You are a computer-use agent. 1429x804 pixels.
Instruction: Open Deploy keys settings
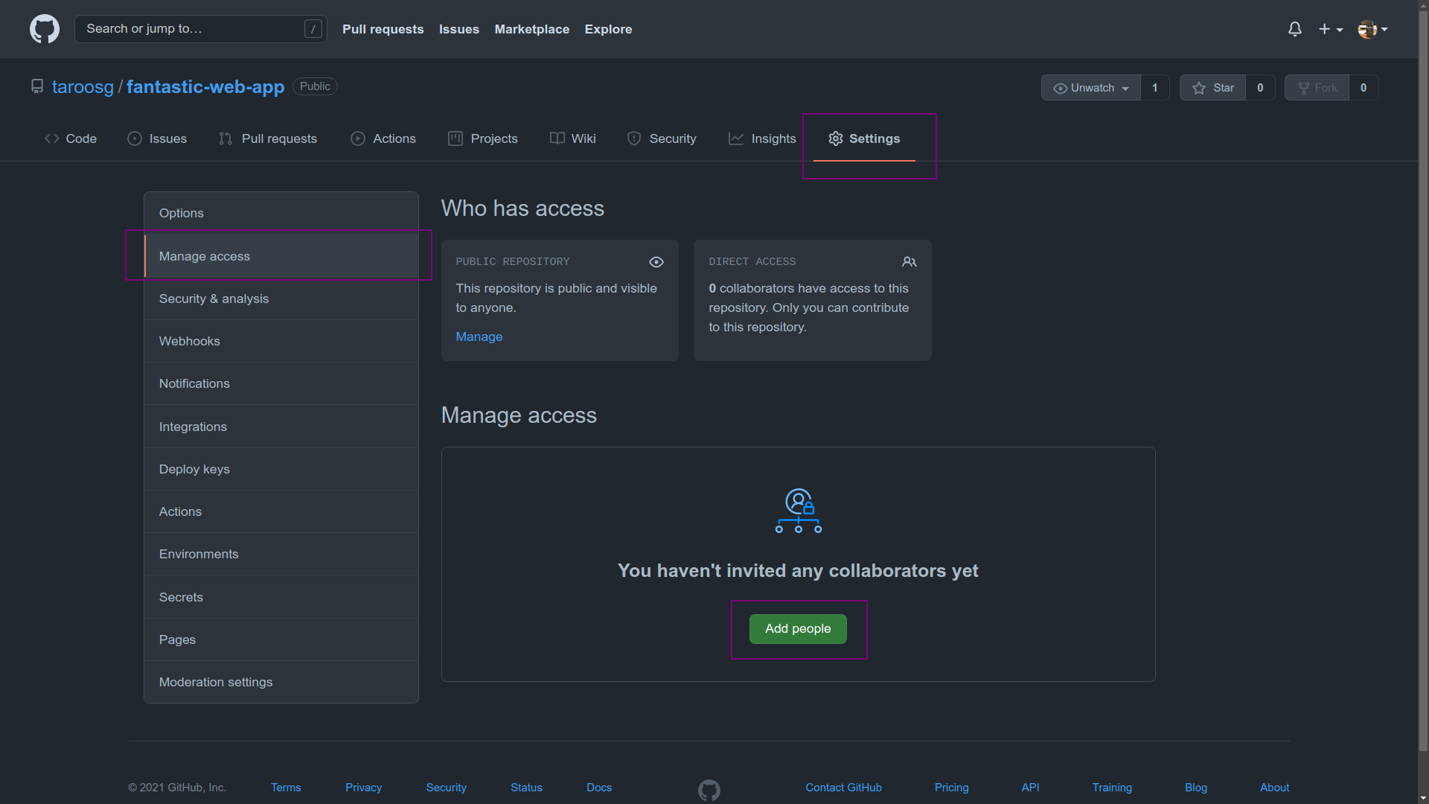281,469
